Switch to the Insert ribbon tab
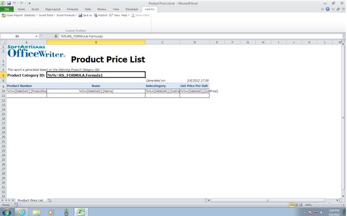347x216 pixels. pyautogui.click(x=35, y=9)
